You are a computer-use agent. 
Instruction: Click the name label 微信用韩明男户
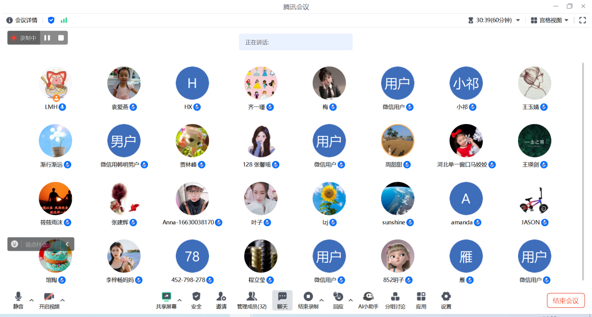[120, 165]
